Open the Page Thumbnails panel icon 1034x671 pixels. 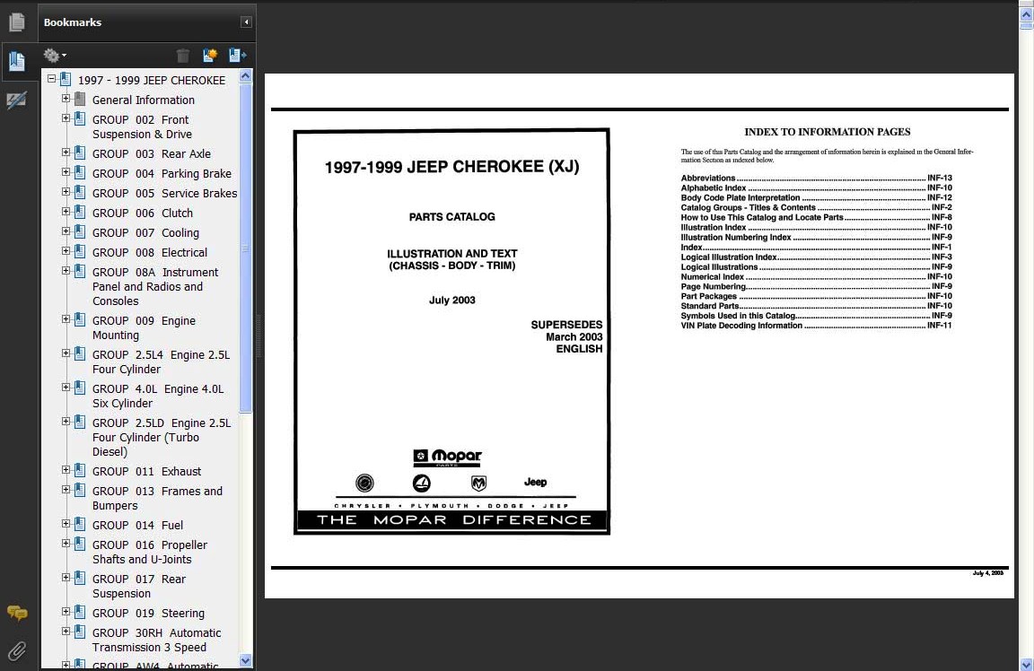[17, 22]
